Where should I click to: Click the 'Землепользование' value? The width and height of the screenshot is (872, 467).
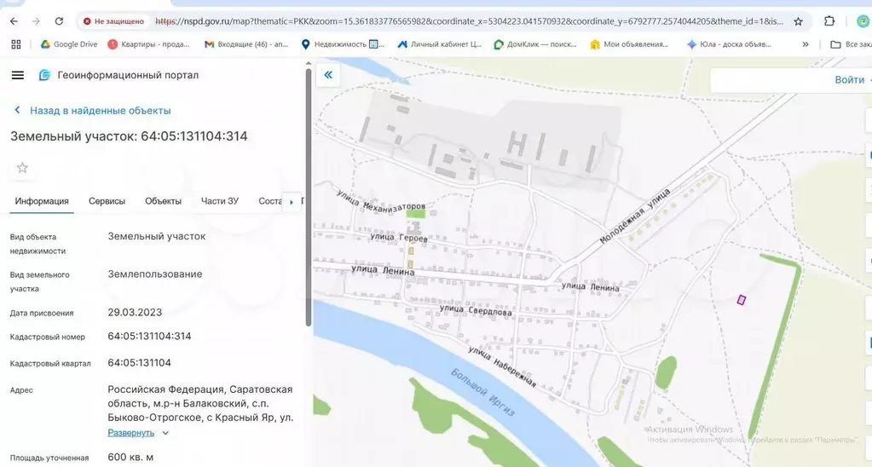tap(155, 274)
